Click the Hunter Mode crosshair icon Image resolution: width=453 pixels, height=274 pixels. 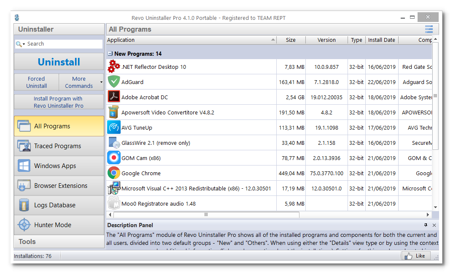(24, 225)
